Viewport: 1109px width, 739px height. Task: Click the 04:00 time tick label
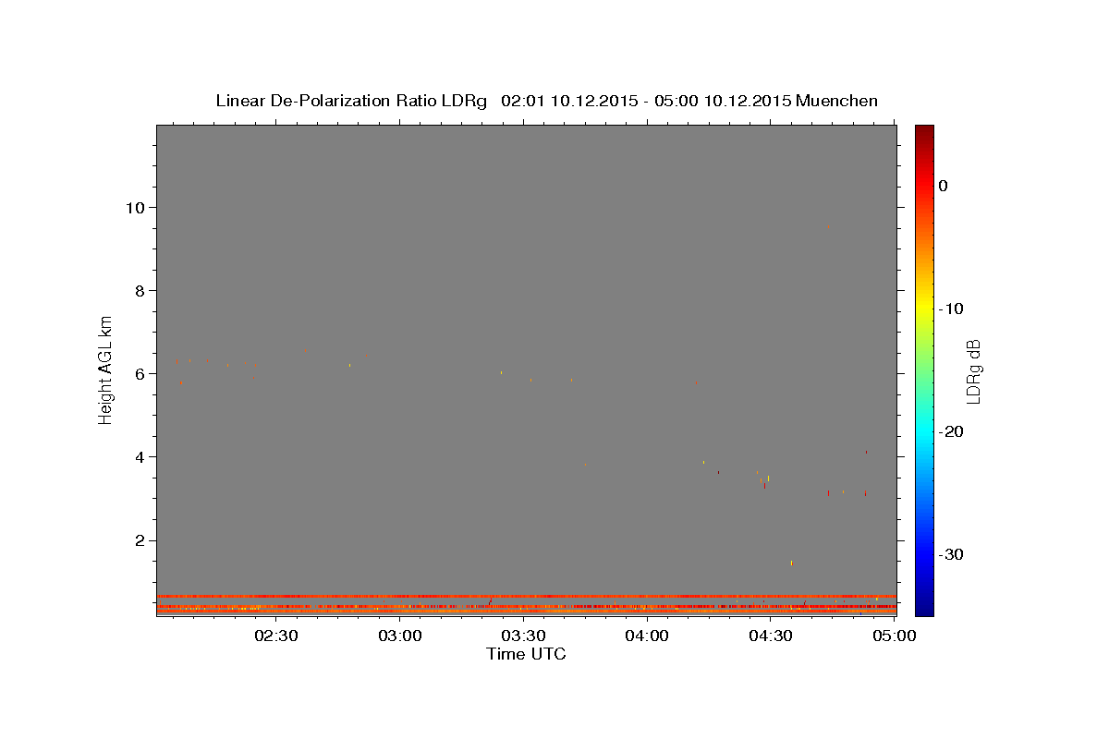tap(647, 636)
